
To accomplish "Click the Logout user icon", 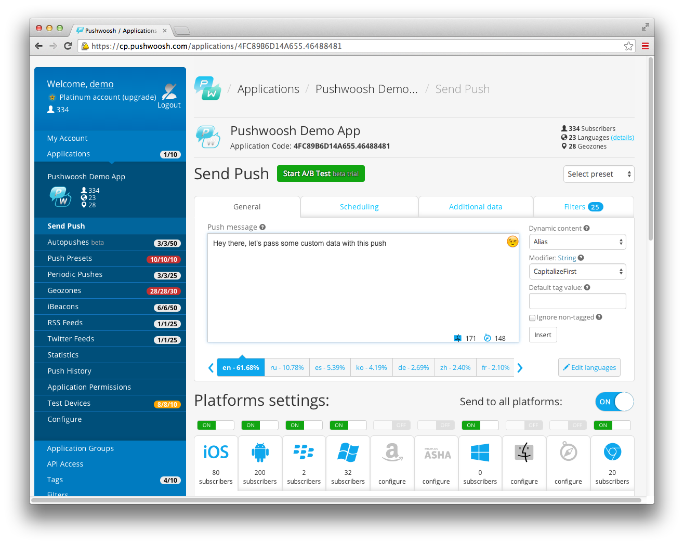I will point(169,91).
